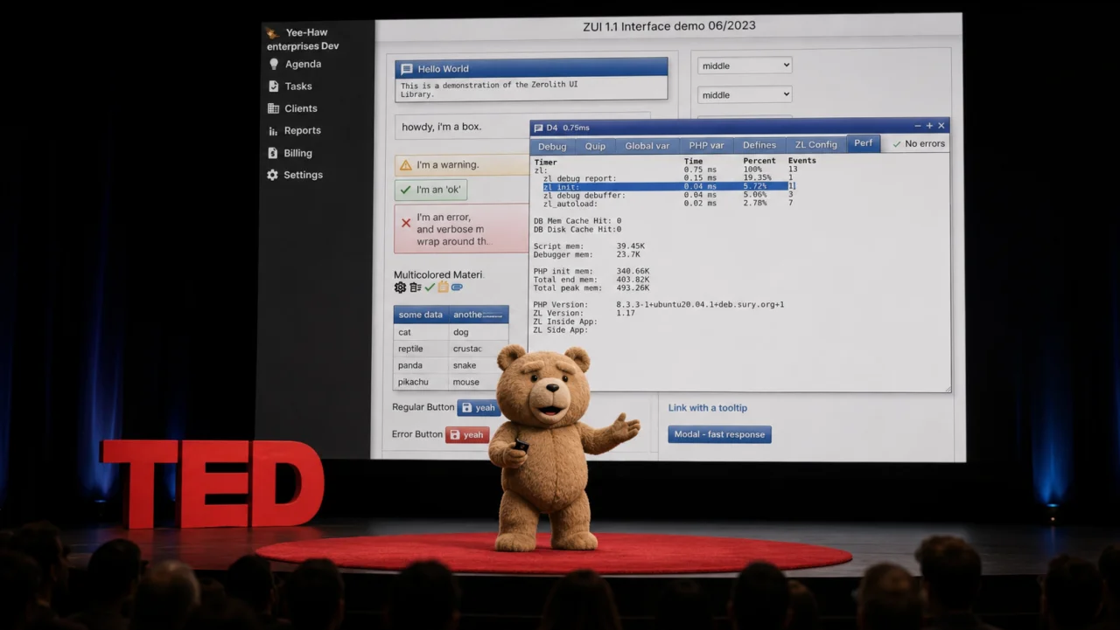
Task: Switch to the Quip tab
Action: pos(595,146)
